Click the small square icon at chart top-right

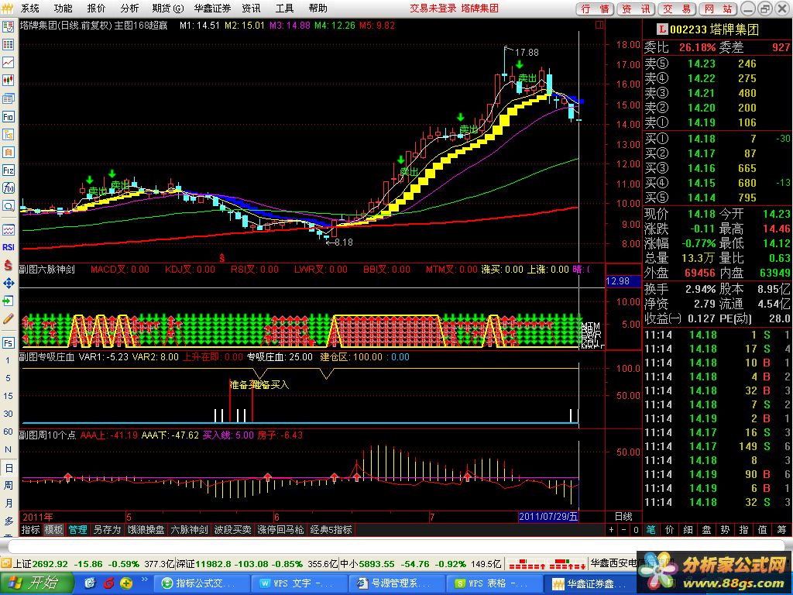(x=599, y=25)
